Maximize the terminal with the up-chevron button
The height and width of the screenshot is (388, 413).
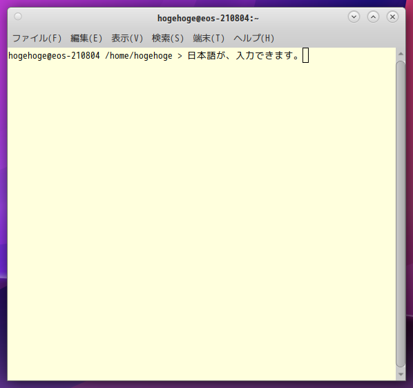pos(373,17)
